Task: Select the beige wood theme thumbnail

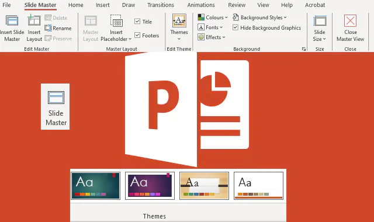Action: [x=204, y=186]
